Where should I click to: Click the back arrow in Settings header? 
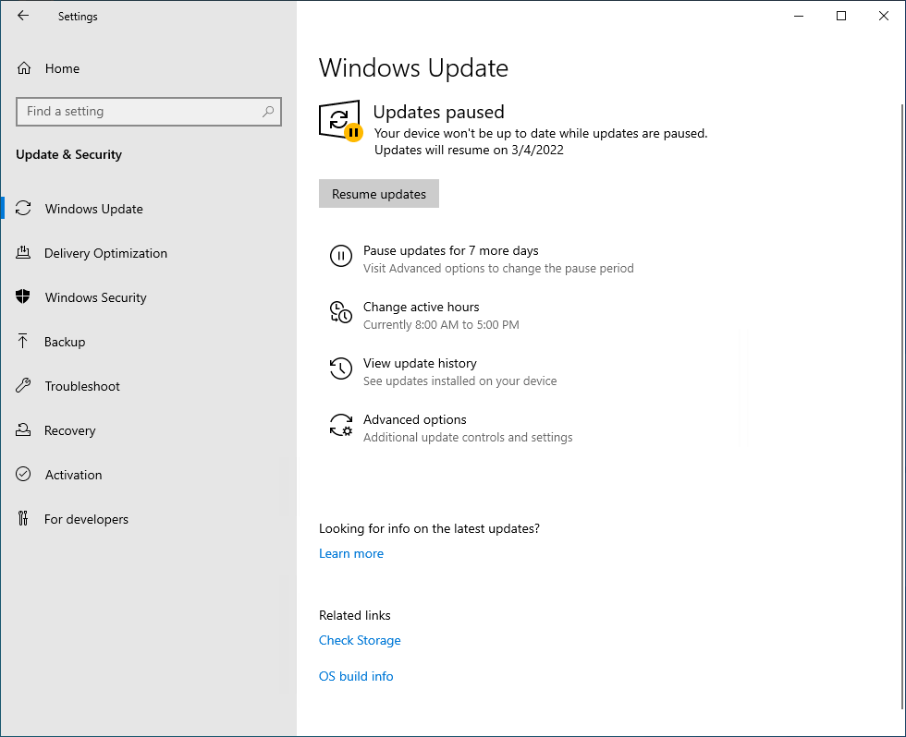click(x=23, y=16)
